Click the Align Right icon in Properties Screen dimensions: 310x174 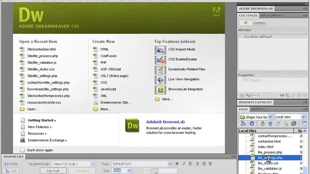204,163
